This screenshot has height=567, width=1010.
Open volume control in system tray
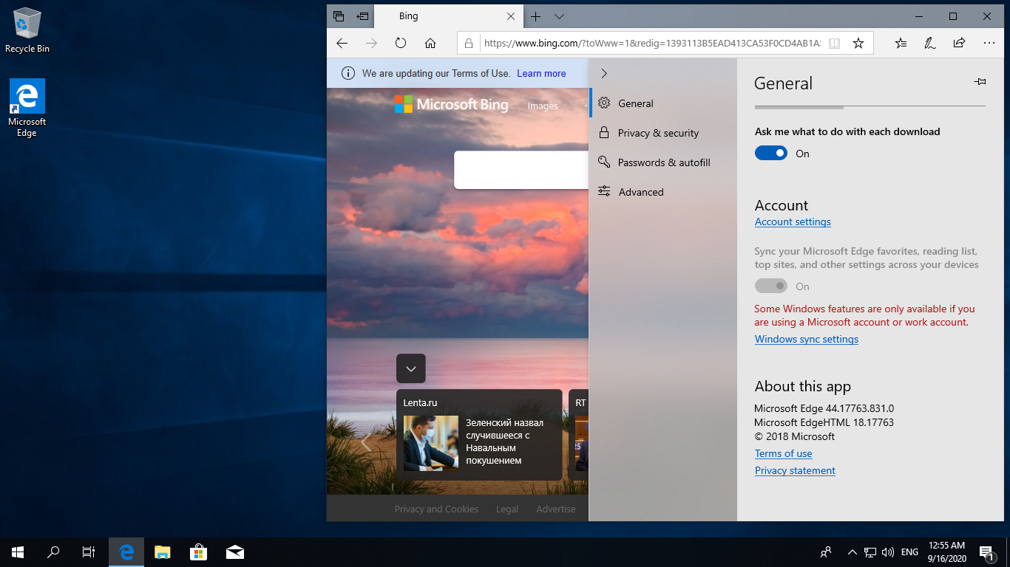888,551
